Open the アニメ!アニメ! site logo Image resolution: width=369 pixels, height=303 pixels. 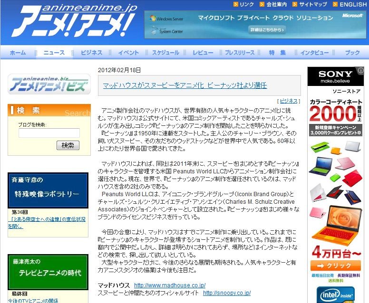[74, 20]
